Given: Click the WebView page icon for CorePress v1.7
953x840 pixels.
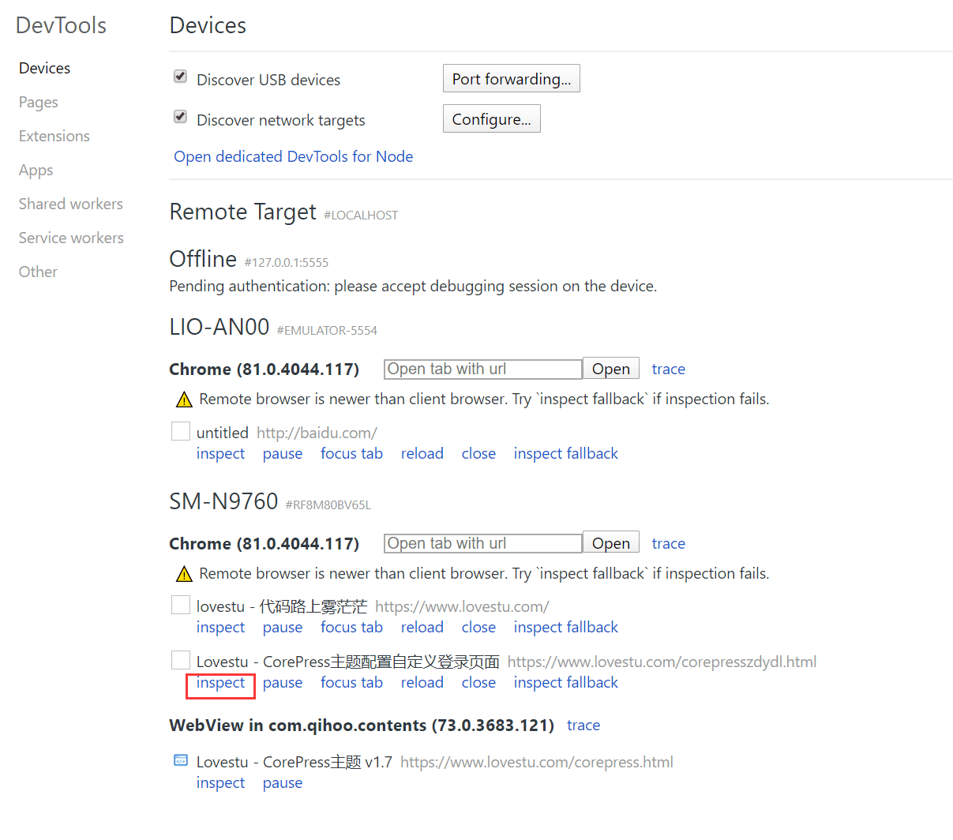Looking at the screenshot, I should coord(181,760).
